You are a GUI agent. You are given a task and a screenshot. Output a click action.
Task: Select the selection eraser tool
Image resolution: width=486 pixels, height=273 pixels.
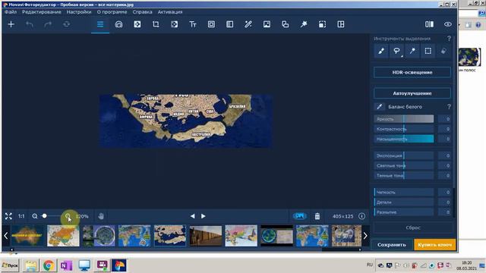point(443,51)
